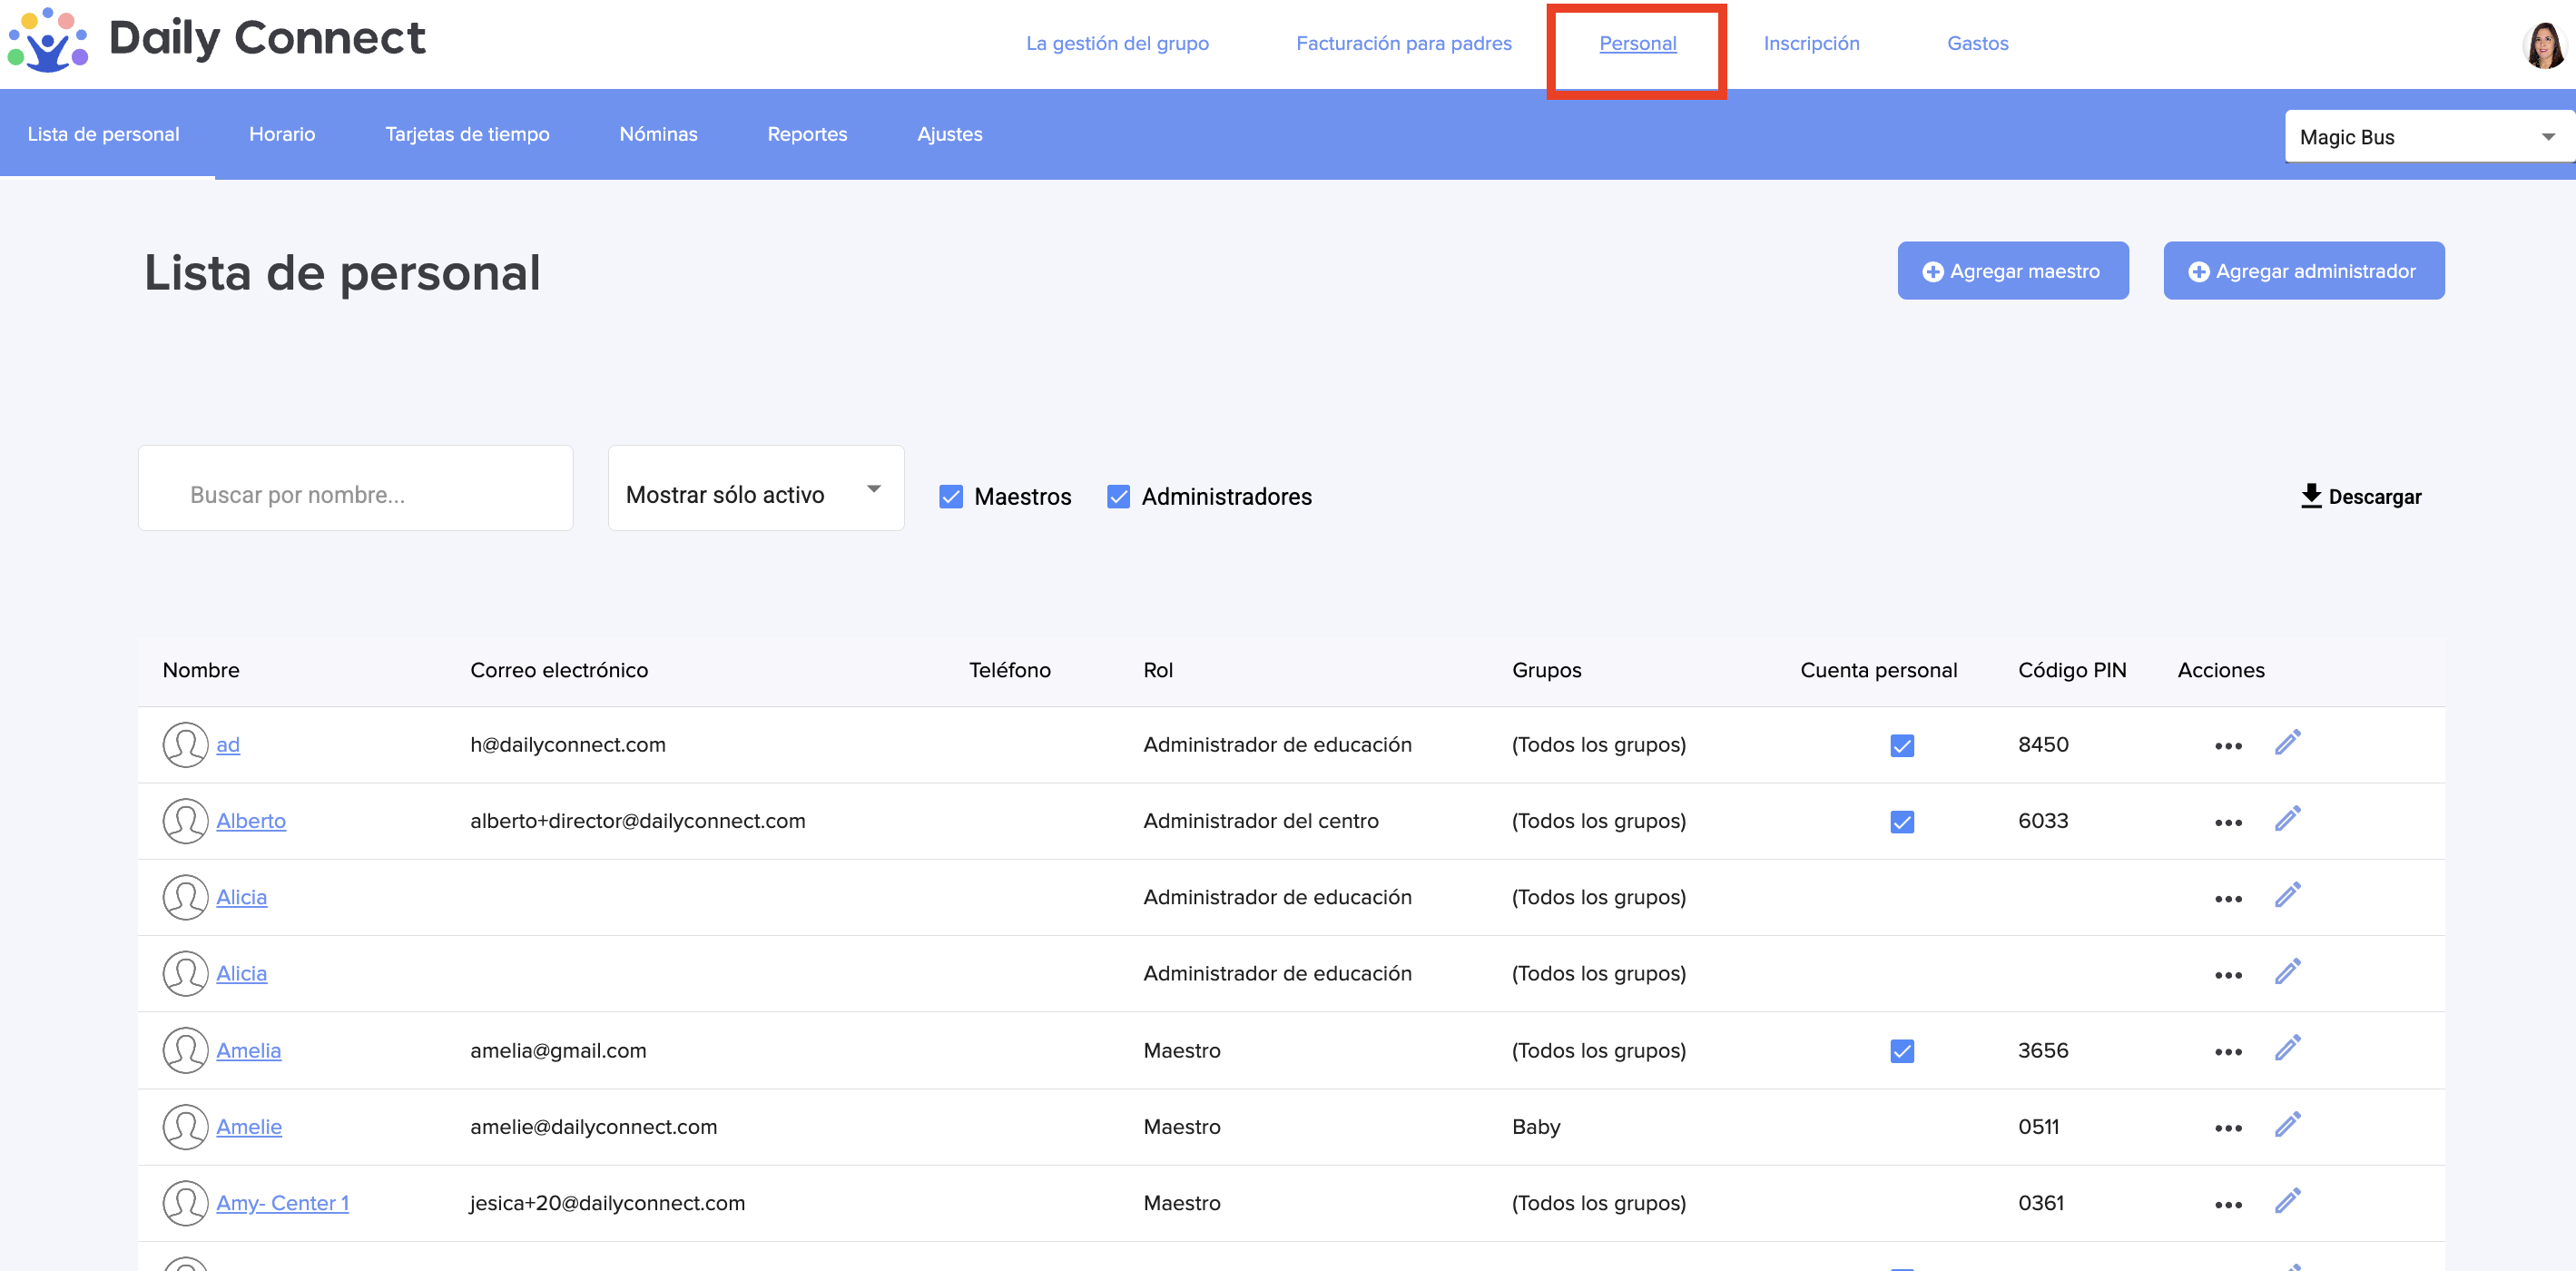Open the Facturación para padres menu link
The width and height of the screenshot is (2576, 1271).
coord(1403,43)
